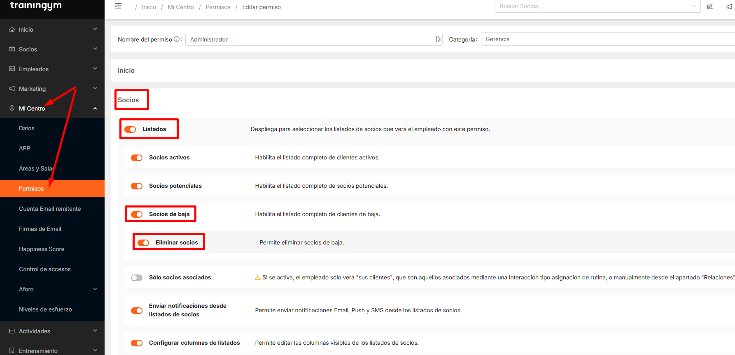This screenshot has width=735, height=355.
Task: Click the Inicio home icon in sidebar
Action: point(12,30)
